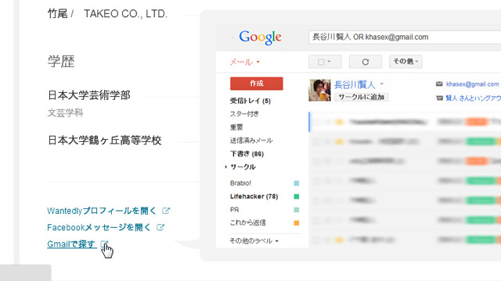Viewport: 501px width, 281px height.
Task: Expand その他のラベル in the sidebar
Action: click(x=254, y=241)
